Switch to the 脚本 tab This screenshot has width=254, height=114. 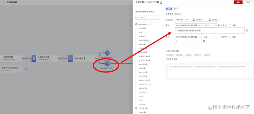[x=175, y=9]
